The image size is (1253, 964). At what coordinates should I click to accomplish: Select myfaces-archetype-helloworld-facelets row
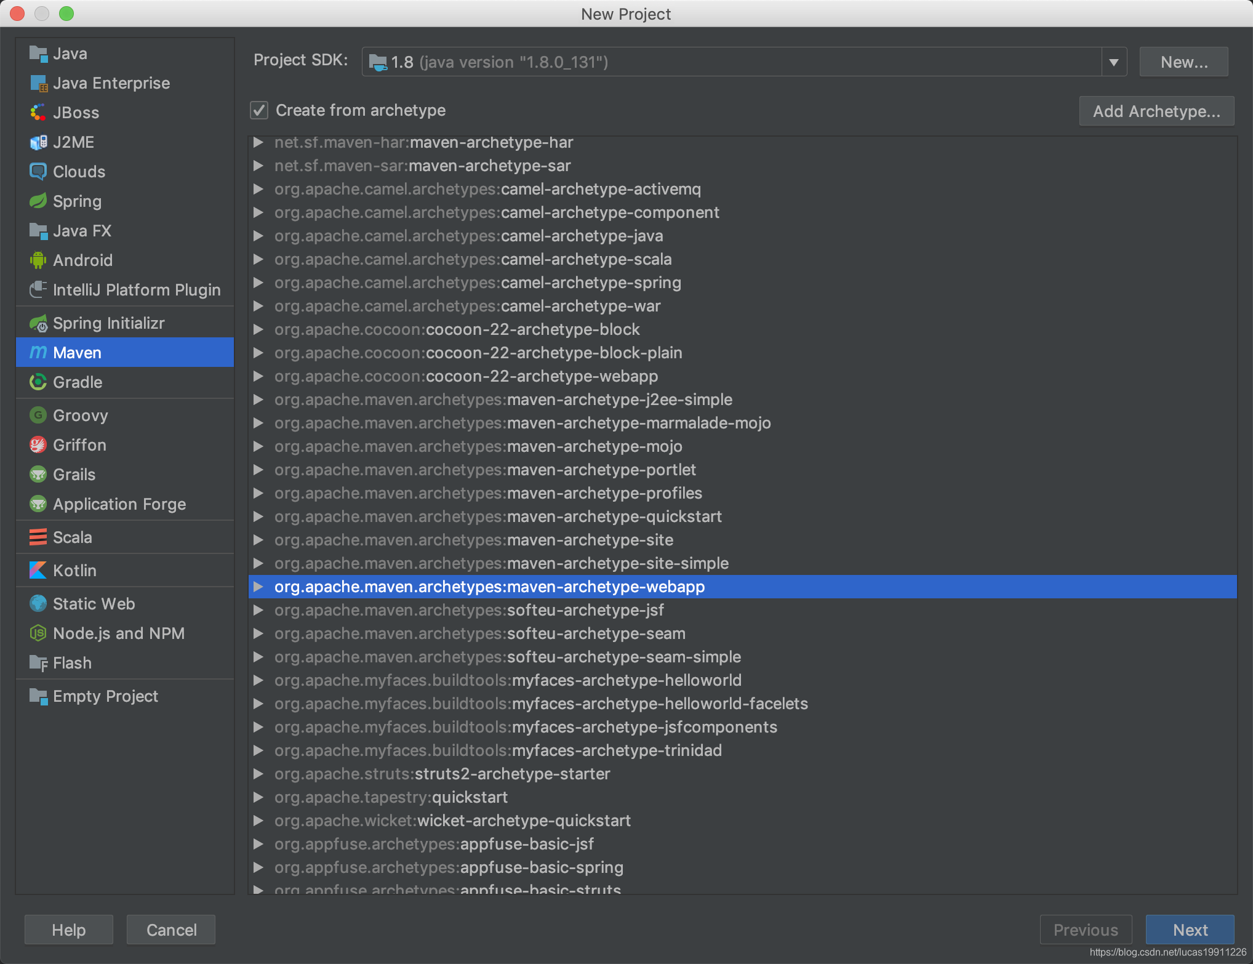[x=742, y=704]
